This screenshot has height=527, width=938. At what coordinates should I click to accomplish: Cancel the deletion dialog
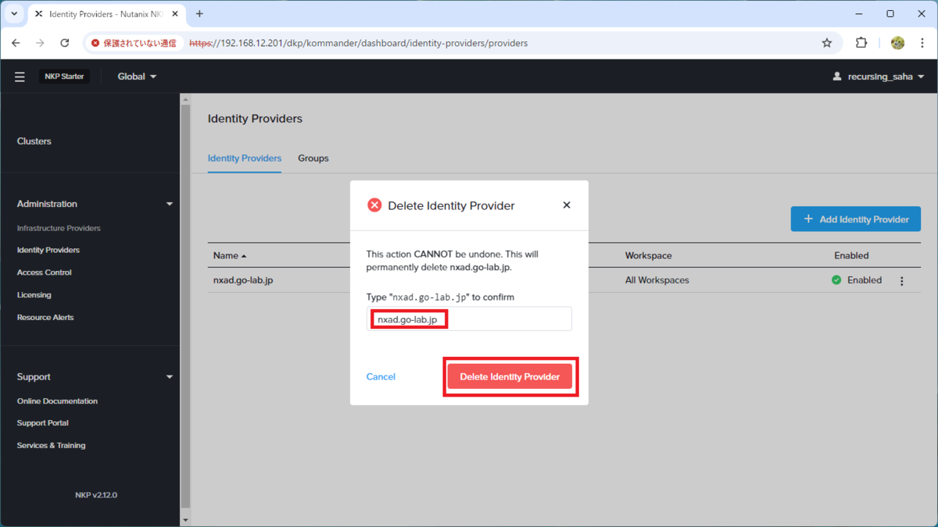coord(381,377)
